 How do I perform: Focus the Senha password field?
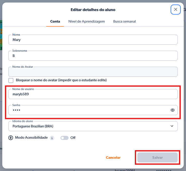tap(88, 110)
